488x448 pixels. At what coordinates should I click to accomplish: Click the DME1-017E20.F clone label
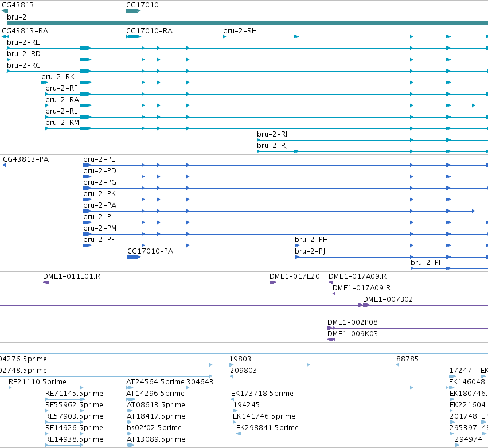(x=298, y=276)
